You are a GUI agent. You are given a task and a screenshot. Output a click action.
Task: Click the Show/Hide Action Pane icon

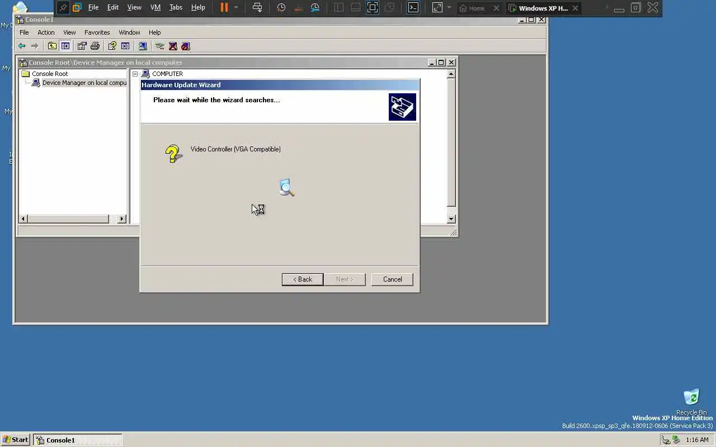[x=125, y=46]
